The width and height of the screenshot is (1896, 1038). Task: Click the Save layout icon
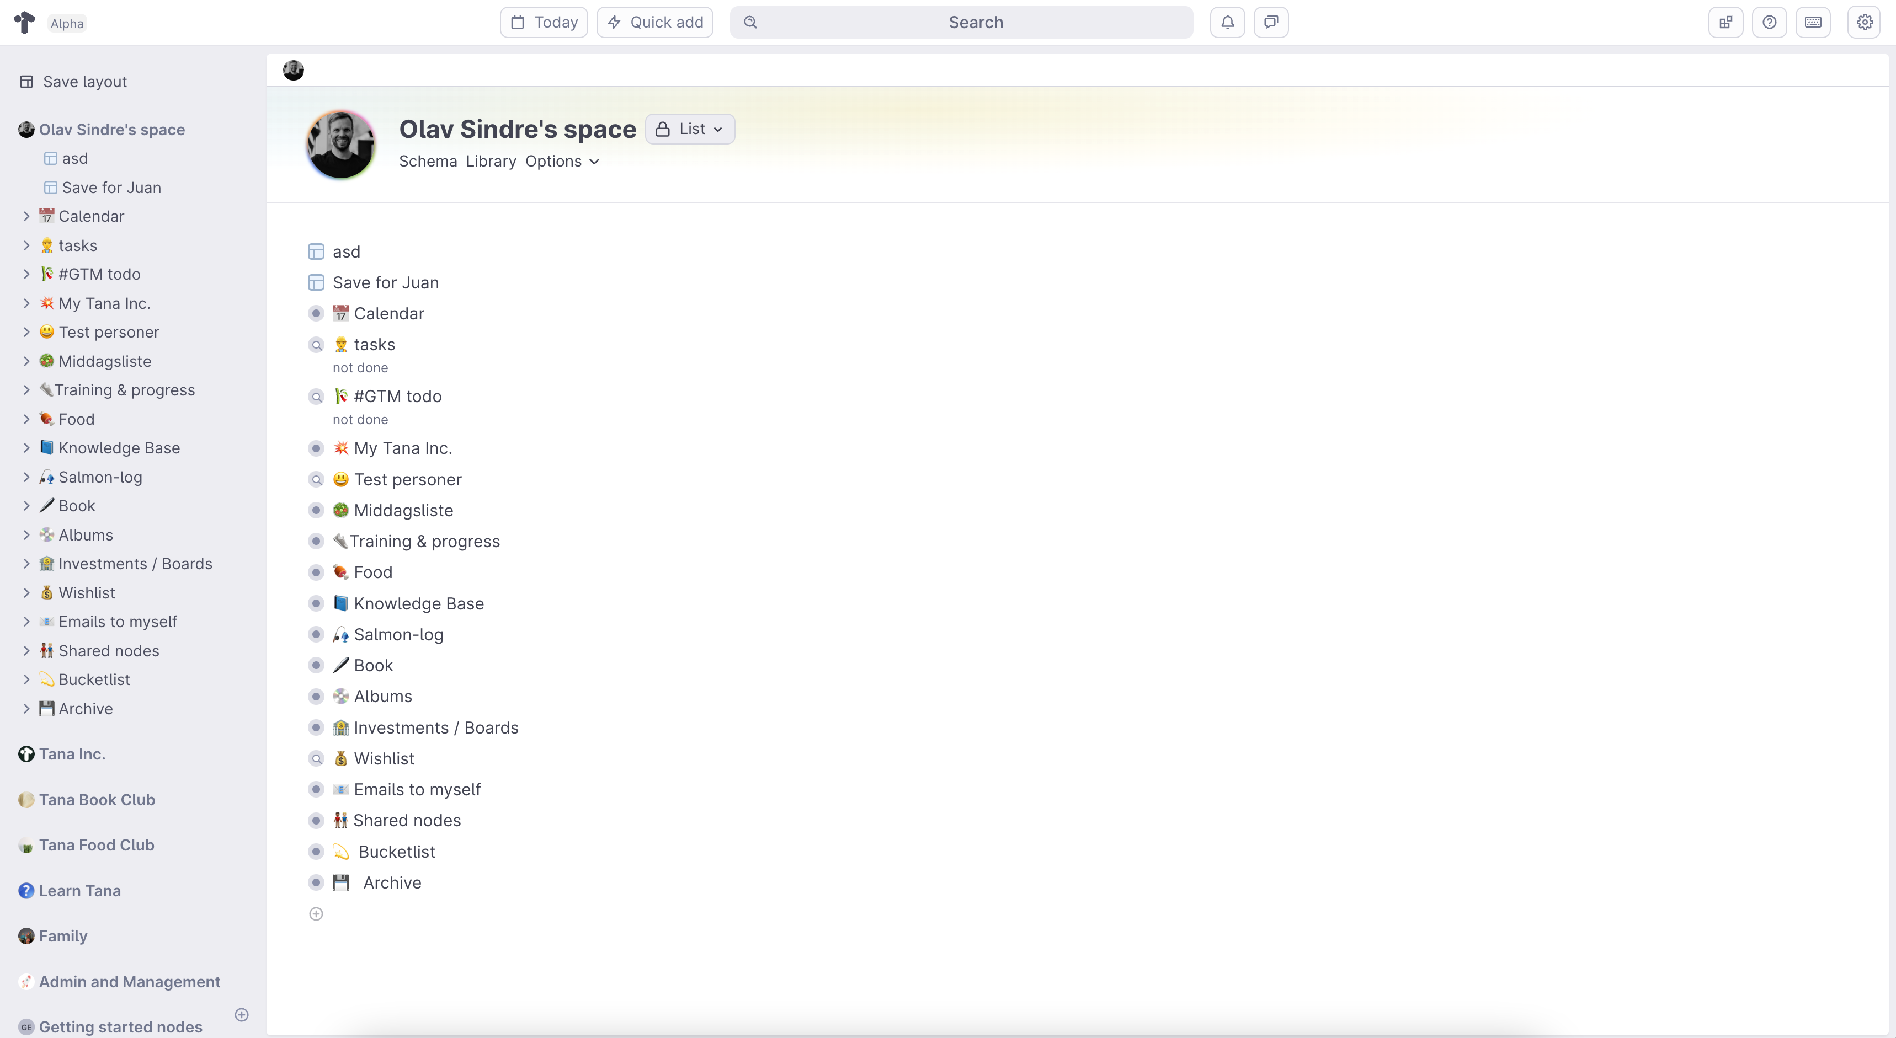26,82
